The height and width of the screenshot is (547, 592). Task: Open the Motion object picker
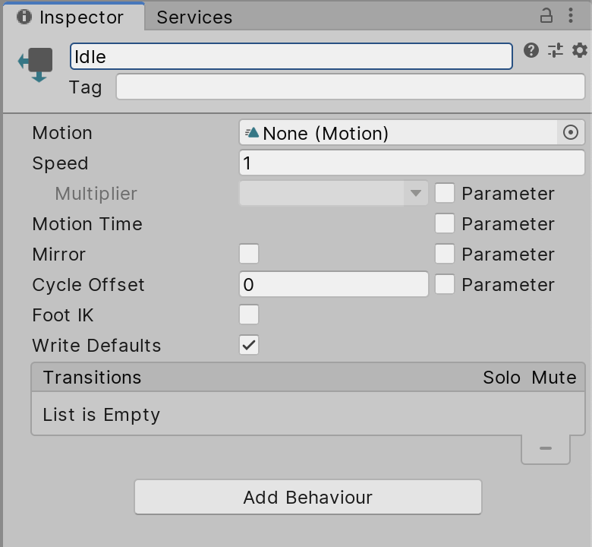(x=571, y=133)
